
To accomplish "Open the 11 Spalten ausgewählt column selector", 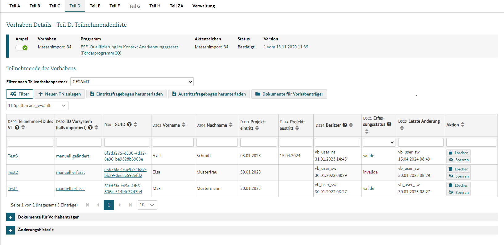I will (37, 105).
